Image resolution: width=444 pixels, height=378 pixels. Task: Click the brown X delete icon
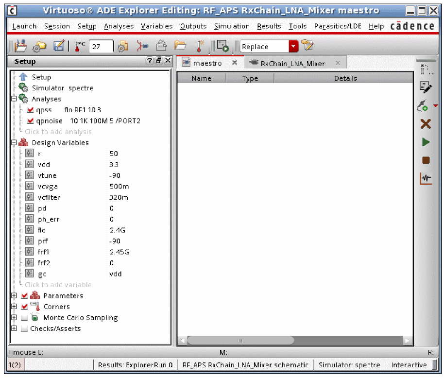(426, 124)
